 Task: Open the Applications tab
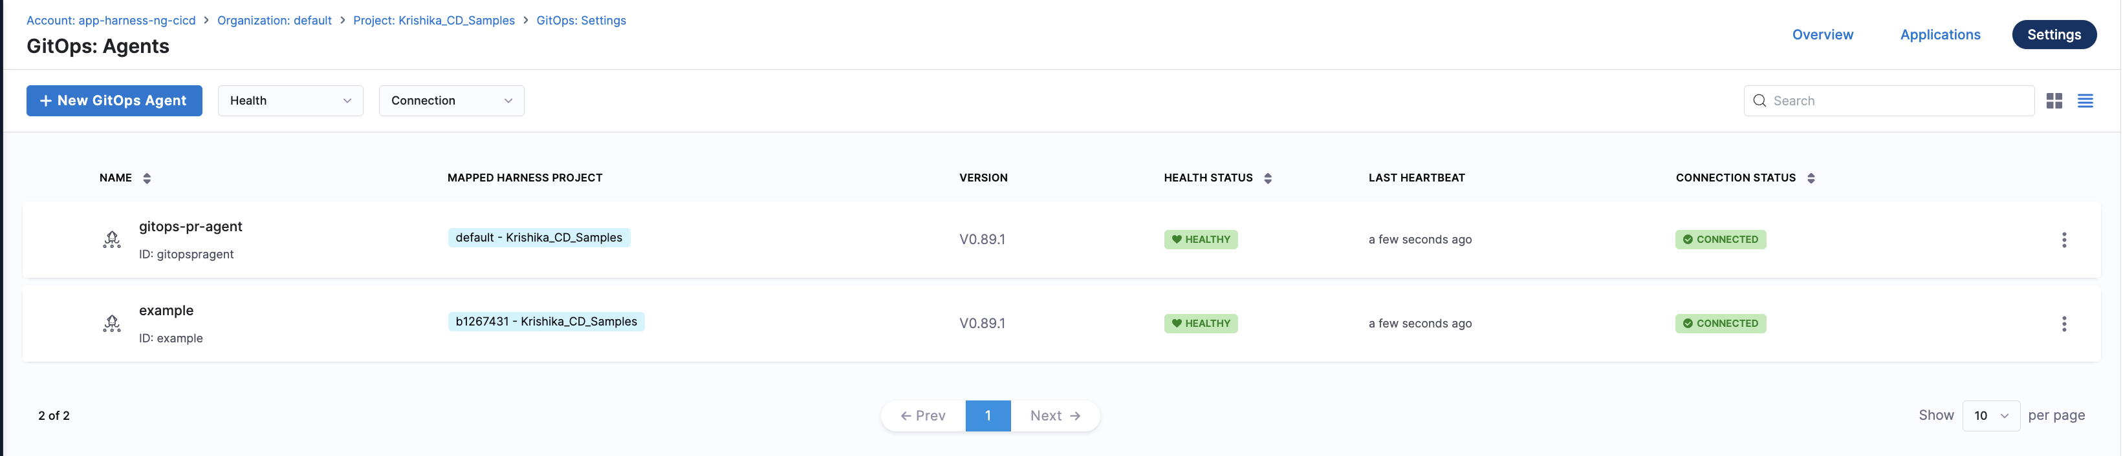pos(1940,35)
